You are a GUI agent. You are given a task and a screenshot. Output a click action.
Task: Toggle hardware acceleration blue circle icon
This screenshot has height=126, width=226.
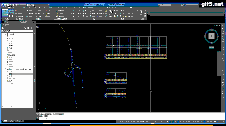coord(204,122)
